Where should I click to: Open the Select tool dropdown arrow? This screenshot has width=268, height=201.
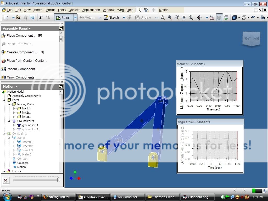point(75,18)
